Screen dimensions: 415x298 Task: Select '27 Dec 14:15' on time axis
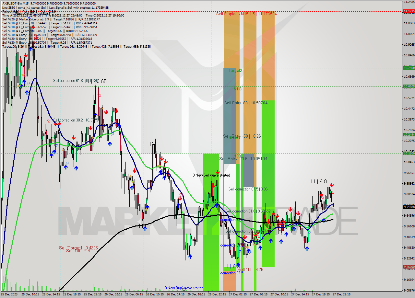pyautogui.click(x=301, y=295)
